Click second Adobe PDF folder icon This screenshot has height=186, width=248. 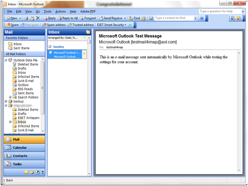point(239,18)
